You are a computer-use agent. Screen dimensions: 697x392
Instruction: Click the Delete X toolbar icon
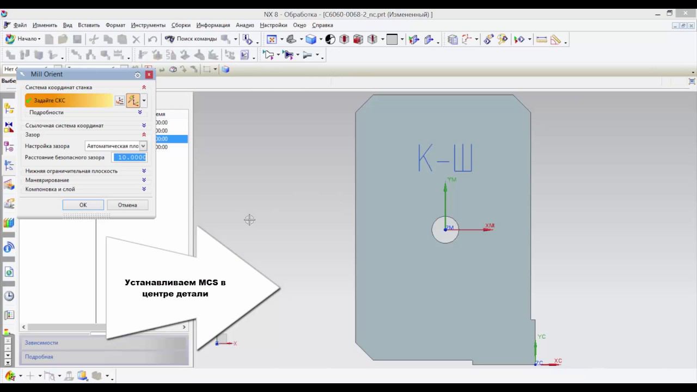click(136, 39)
